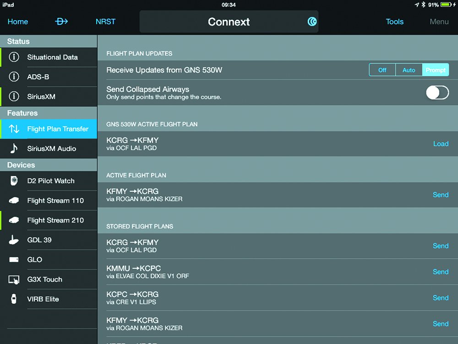Choose the G3X Touch device icon
Screen dimensions: 458x344
(x=14, y=279)
